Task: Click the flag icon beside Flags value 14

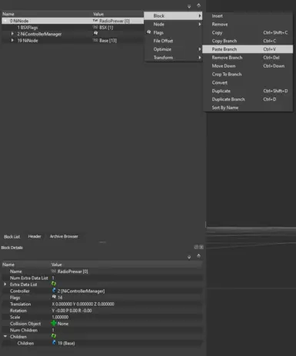Action: tap(54, 297)
